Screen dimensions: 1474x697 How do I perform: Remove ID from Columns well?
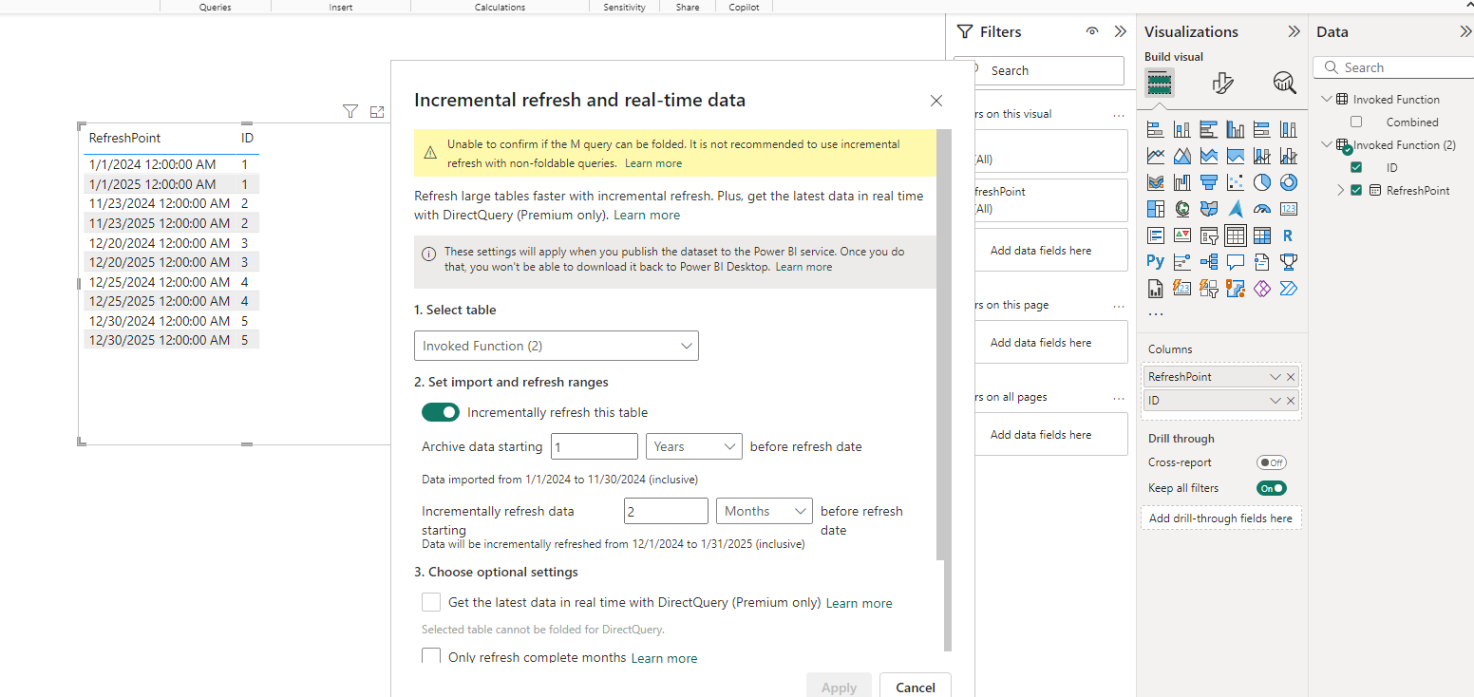(1290, 401)
